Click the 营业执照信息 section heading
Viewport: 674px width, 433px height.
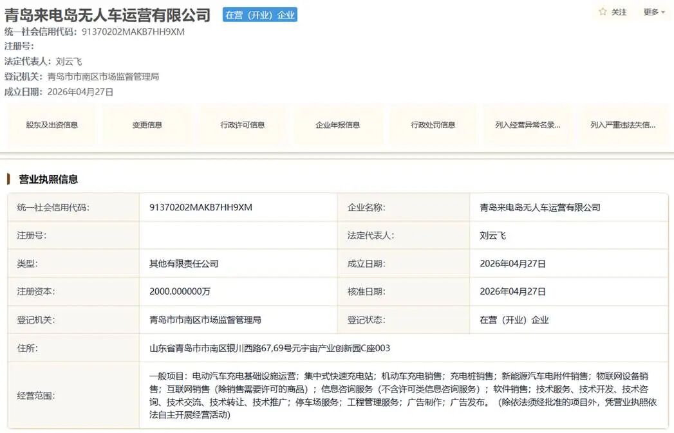(48, 180)
